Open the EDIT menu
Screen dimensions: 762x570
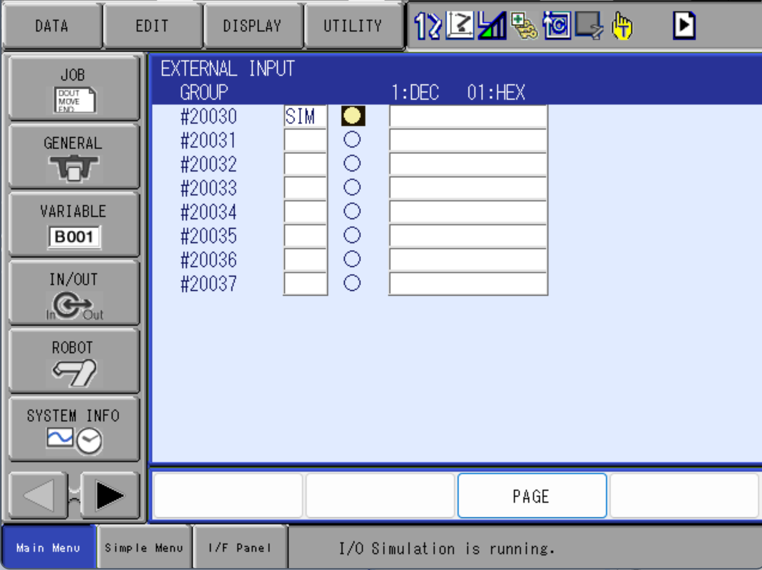coord(152,25)
